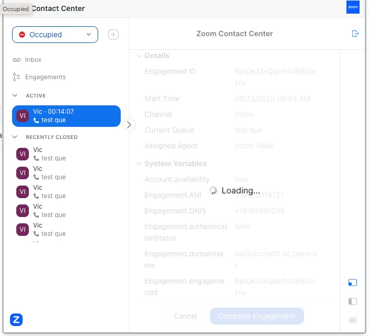Select the full width layout icon
This screenshot has width=369, height=336.
[353, 320]
